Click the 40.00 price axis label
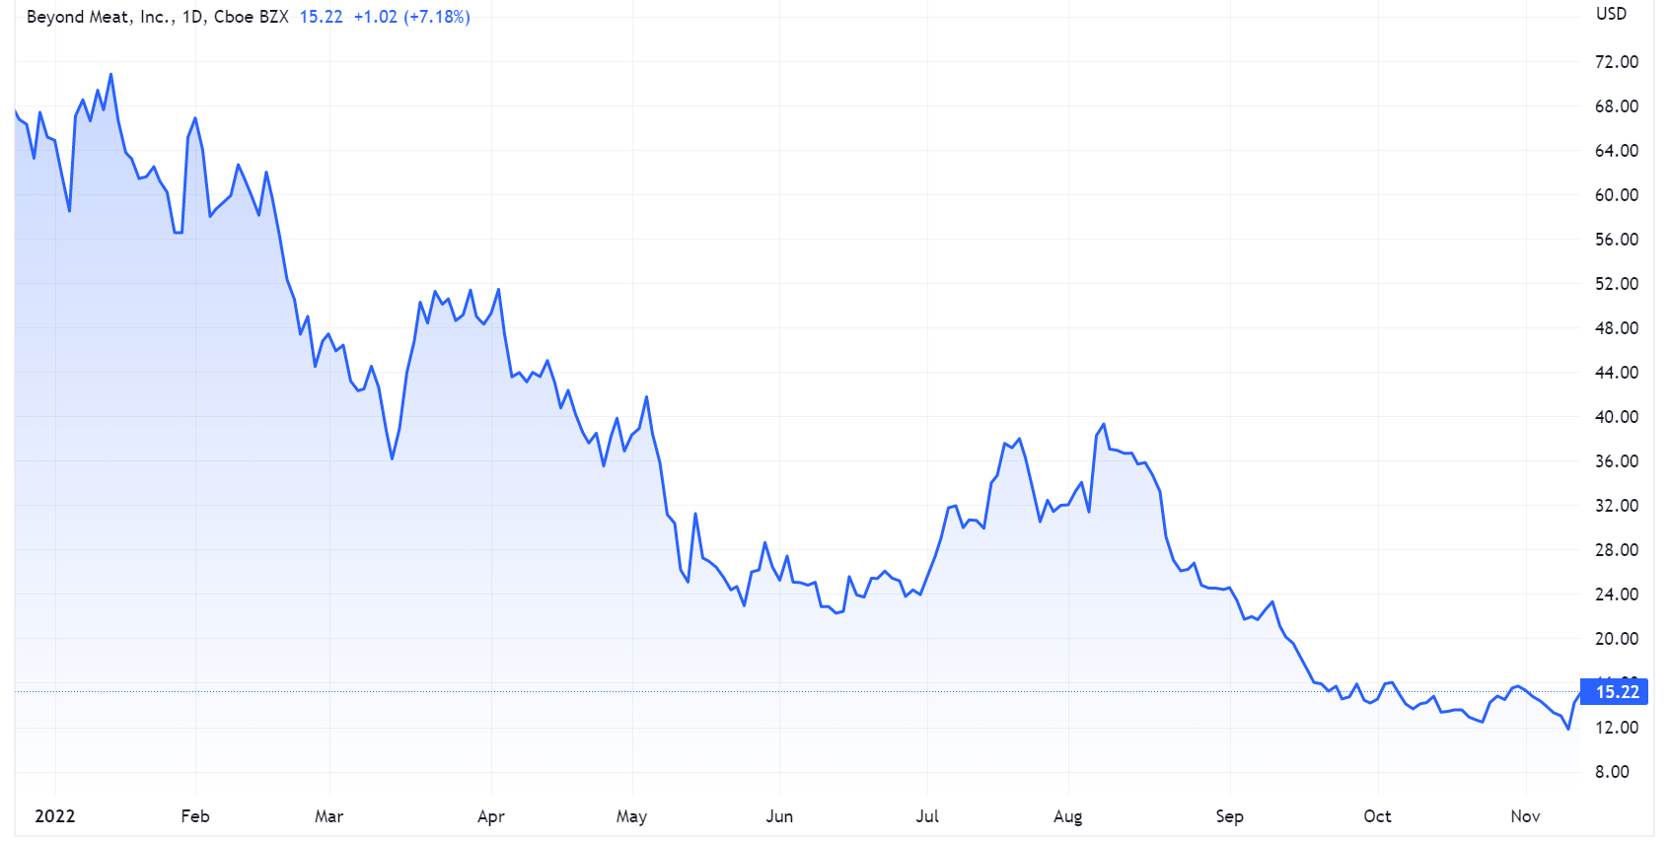The height and width of the screenshot is (842, 1669). pyautogui.click(x=1617, y=417)
